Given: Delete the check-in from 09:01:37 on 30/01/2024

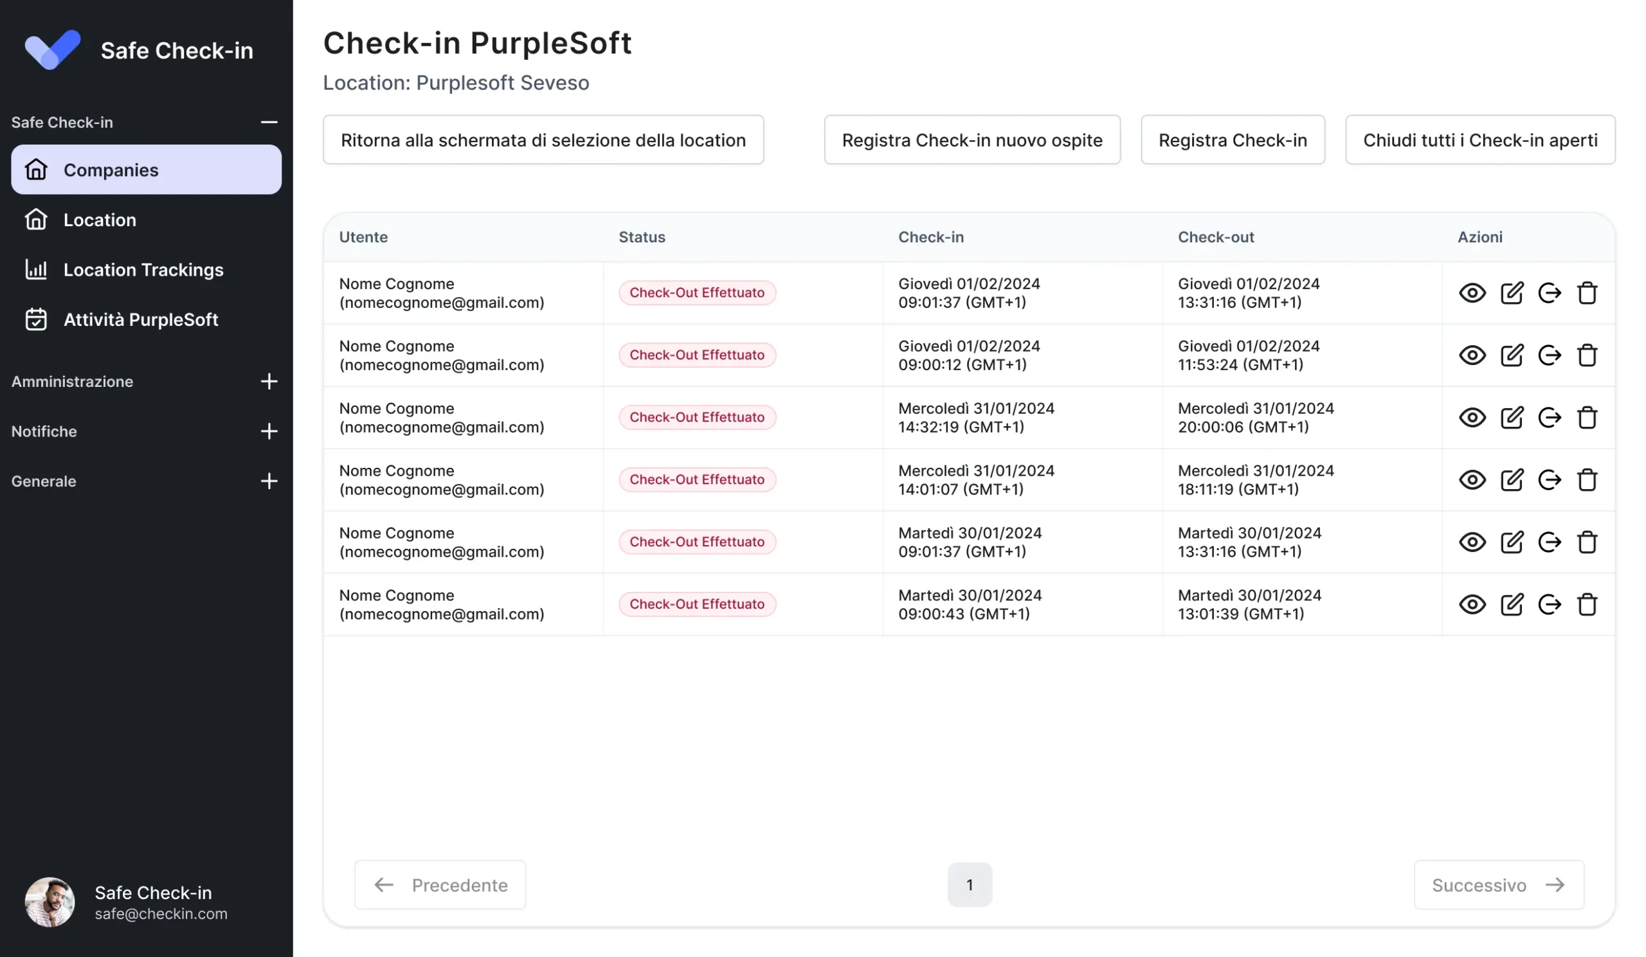Looking at the screenshot, I should pos(1587,542).
